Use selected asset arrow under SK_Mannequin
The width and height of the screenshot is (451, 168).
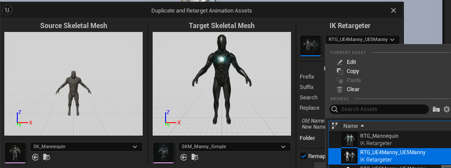coord(35,157)
